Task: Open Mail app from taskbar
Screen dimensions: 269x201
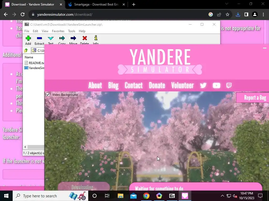Action: click(133, 196)
